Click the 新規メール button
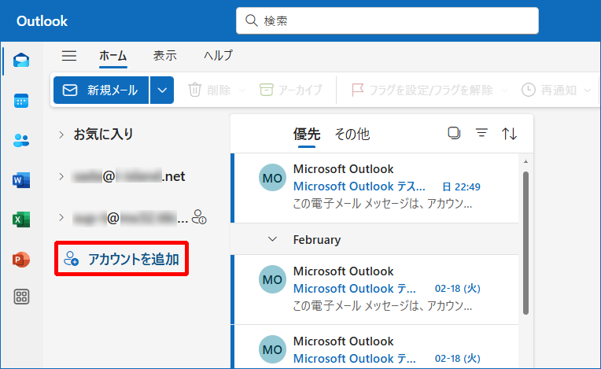Screen dimensions: 601x369 [x=101, y=90]
